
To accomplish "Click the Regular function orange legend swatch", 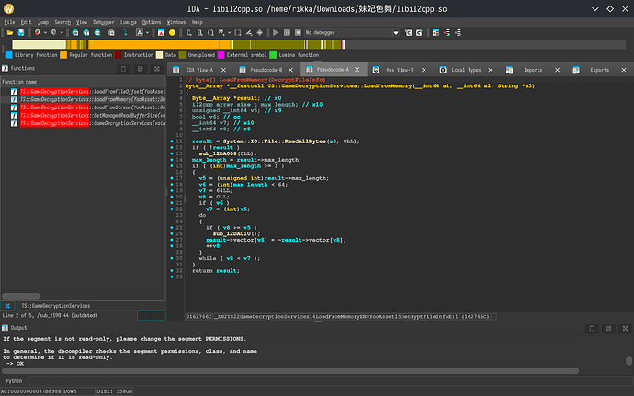I will [x=63, y=55].
